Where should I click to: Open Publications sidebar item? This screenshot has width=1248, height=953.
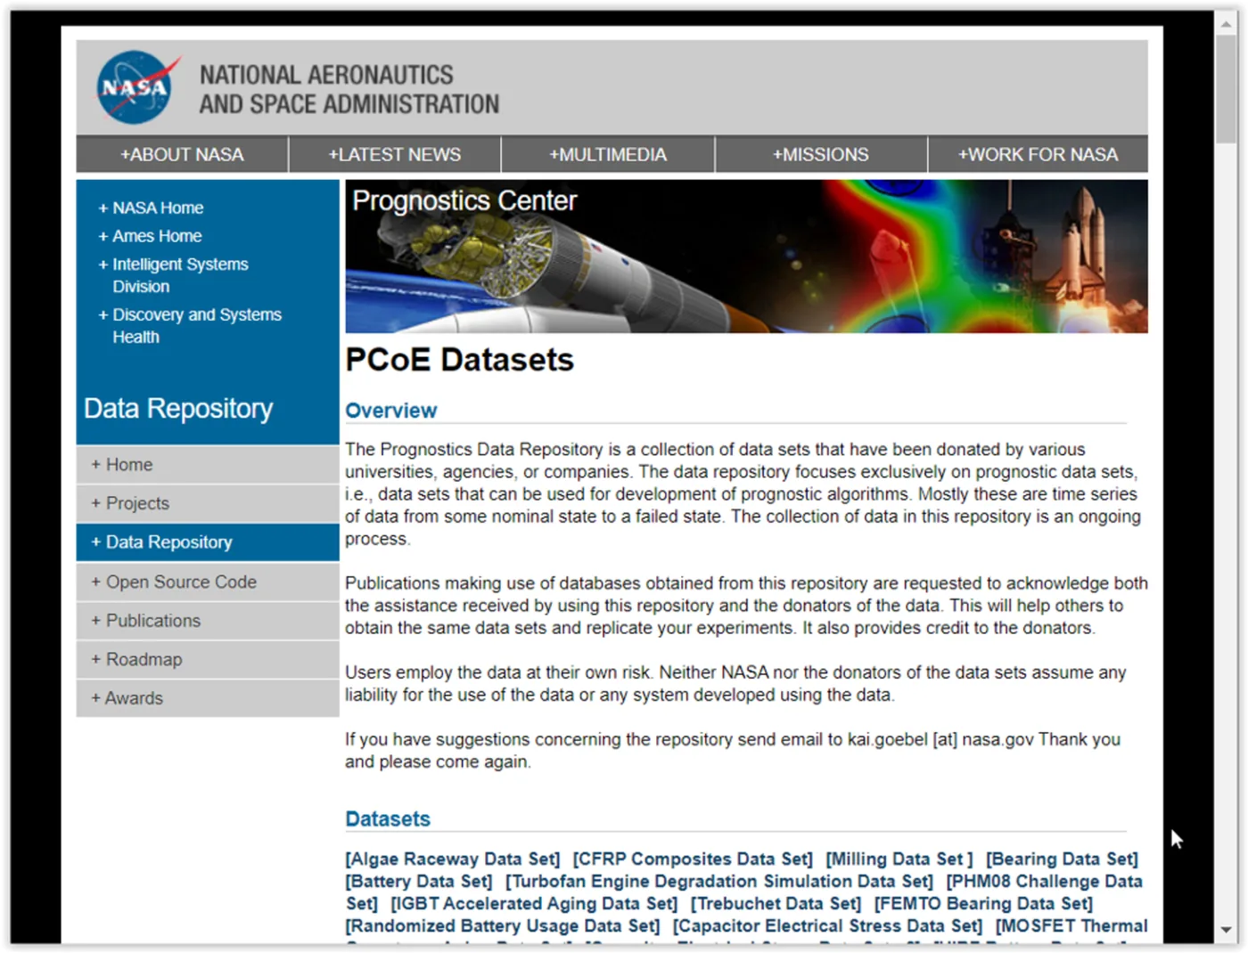[x=208, y=621]
